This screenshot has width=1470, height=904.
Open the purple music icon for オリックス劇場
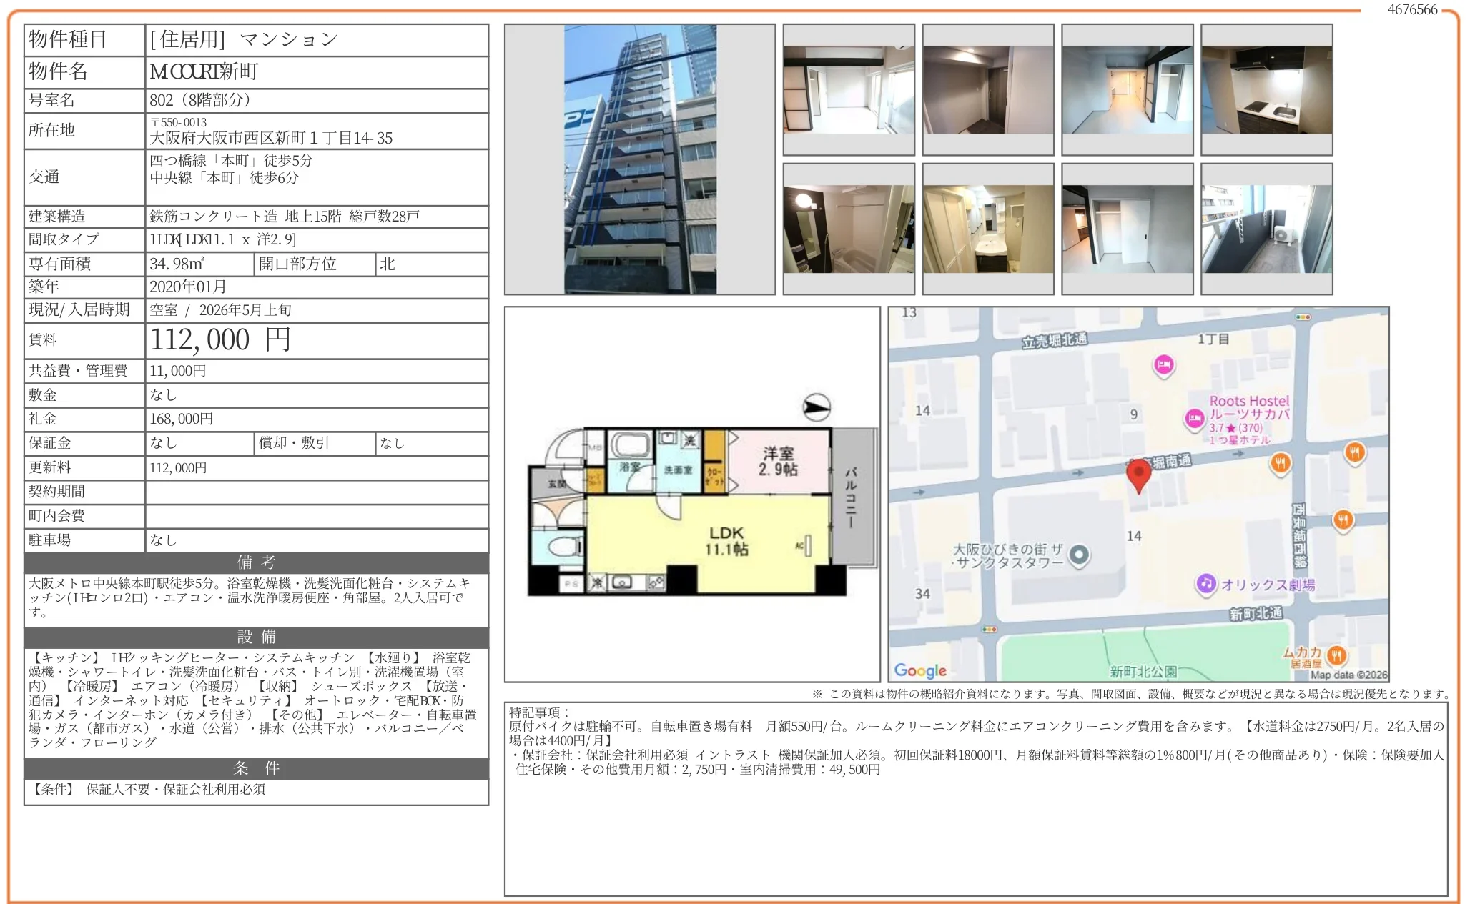[1205, 582]
